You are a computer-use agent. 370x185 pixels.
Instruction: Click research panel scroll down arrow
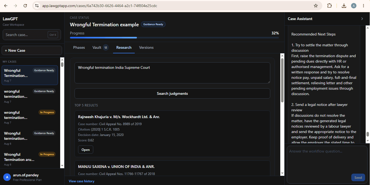(282, 173)
